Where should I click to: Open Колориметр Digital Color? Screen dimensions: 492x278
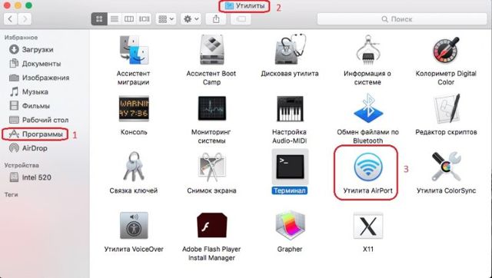[446, 50]
